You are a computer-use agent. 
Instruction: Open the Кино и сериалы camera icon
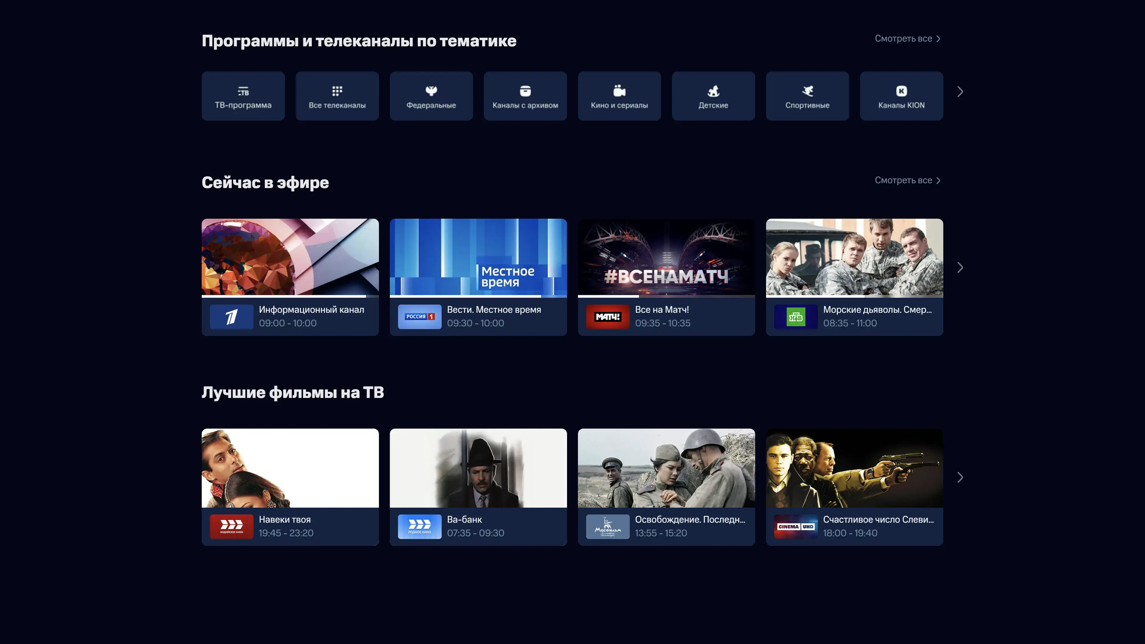click(619, 91)
